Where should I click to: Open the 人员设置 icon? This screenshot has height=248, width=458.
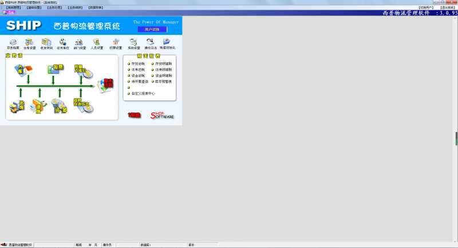[80, 43]
